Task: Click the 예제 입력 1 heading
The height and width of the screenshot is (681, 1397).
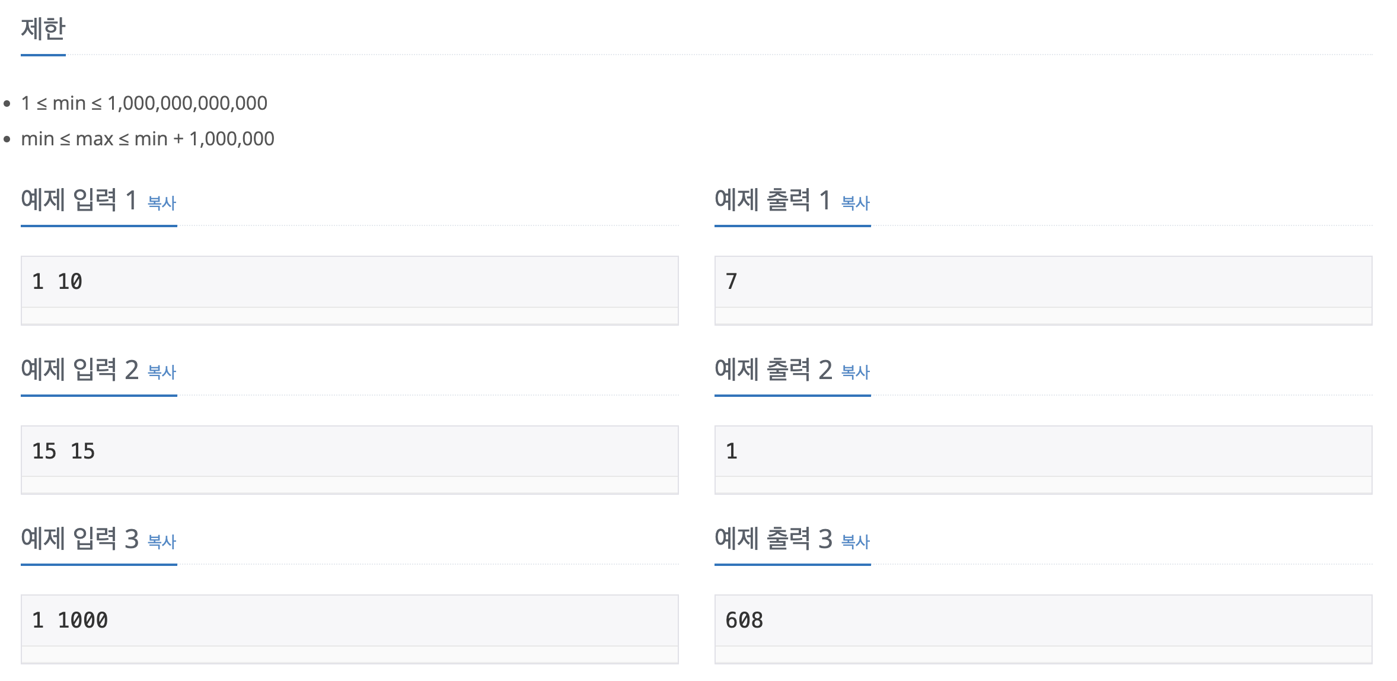Action: pyautogui.click(x=79, y=200)
